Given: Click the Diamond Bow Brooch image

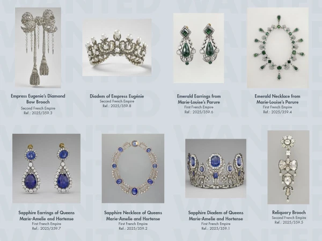Looking at the screenshot, I should 38,48.
